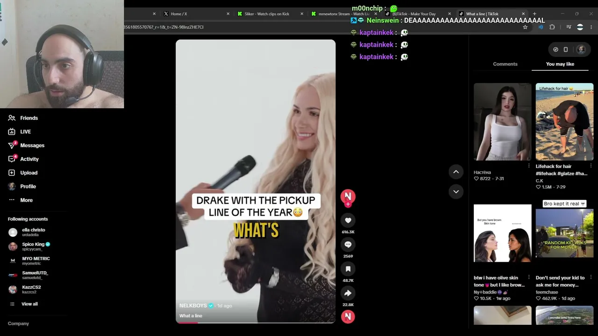Open options for Настёна video card
The width and height of the screenshot is (598, 336).
(529, 166)
